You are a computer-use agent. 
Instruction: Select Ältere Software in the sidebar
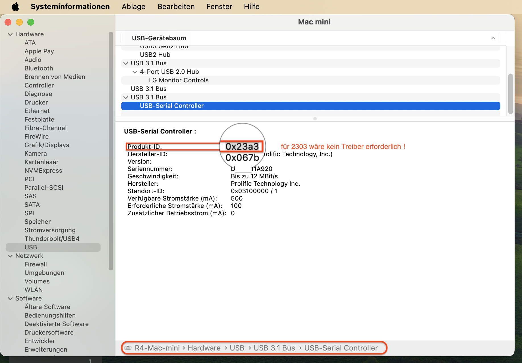[x=47, y=307]
